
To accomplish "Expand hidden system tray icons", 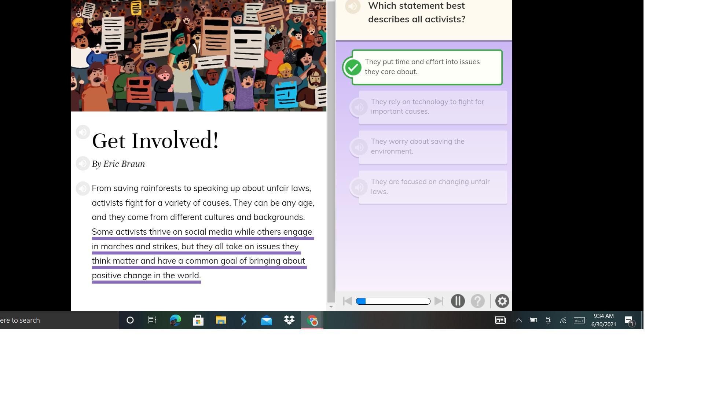I will tap(518, 320).
